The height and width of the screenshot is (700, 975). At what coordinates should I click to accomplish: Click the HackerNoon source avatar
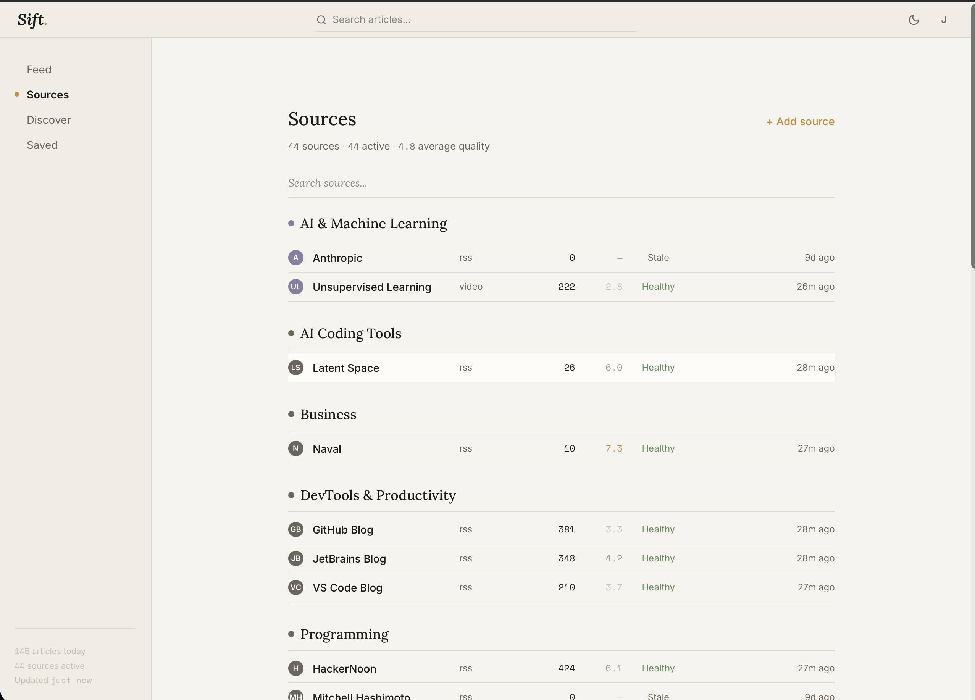pos(295,669)
